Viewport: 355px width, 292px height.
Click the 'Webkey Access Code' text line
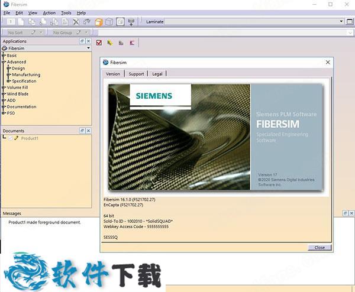pyautogui.click(x=136, y=226)
